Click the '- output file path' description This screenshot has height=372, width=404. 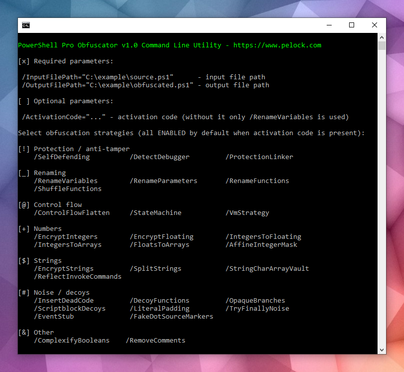point(233,85)
